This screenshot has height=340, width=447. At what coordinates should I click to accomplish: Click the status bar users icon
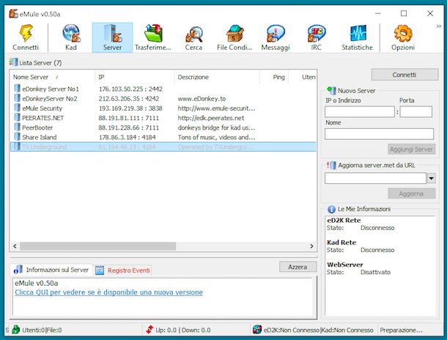[15, 330]
